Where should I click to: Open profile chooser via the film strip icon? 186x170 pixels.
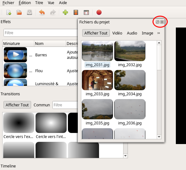(x=76, y=12)
